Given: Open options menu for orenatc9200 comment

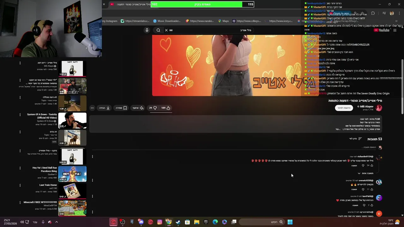Looking at the screenshot, I should tap(92, 180).
